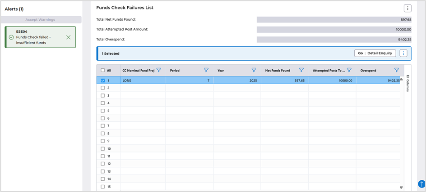Check the row 4 checkbox
Image resolution: width=426 pixels, height=192 pixels.
coord(103,103)
